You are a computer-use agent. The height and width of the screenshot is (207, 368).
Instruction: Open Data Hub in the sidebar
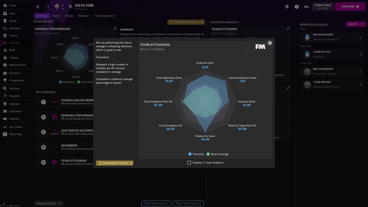(16, 43)
